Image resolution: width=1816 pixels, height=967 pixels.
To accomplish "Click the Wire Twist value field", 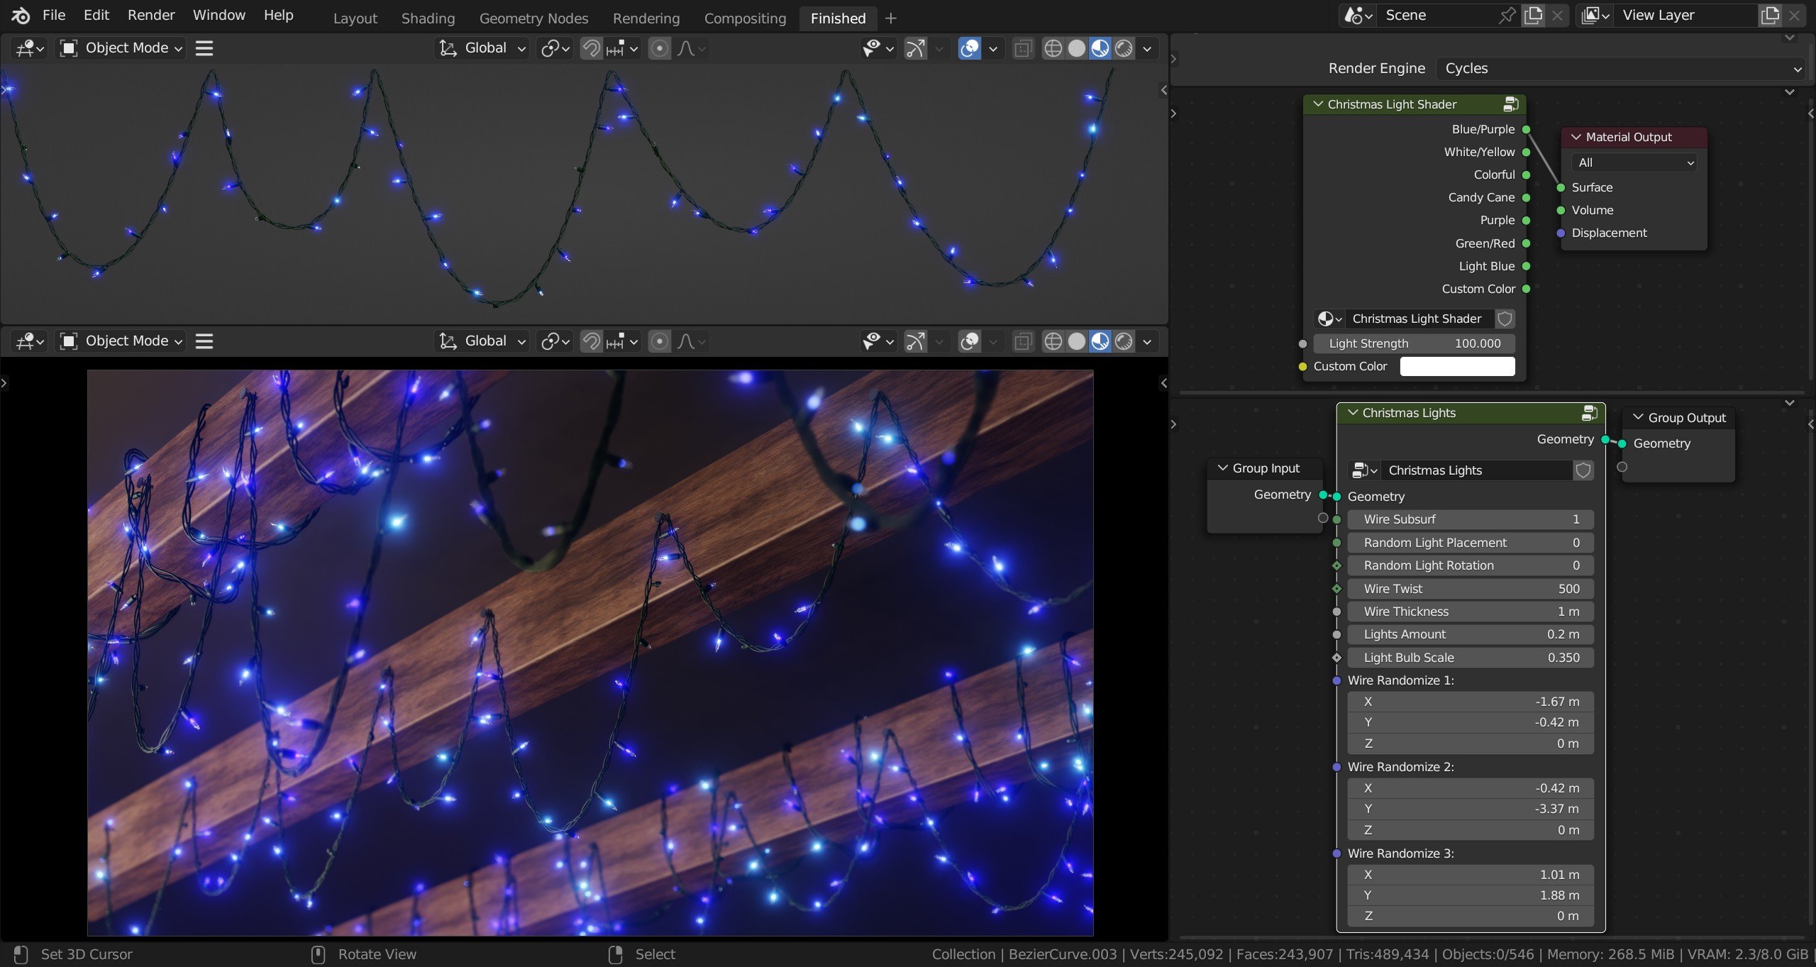I will (x=1471, y=588).
